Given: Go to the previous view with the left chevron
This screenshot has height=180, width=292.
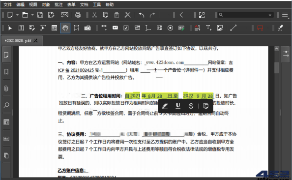Looking at the screenshot, I should click(181, 15).
